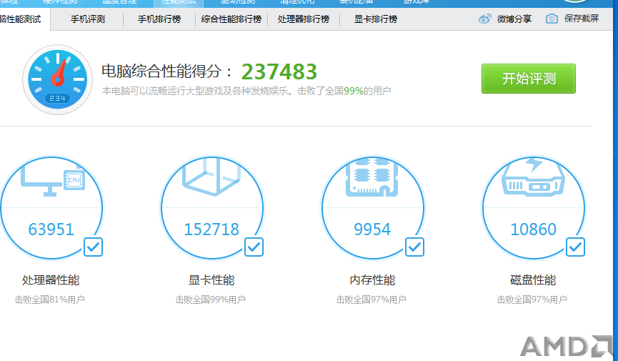View the 显卡排行榜 tab
Image resolution: width=618 pixels, height=361 pixels.
pyautogui.click(x=376, y=19)
